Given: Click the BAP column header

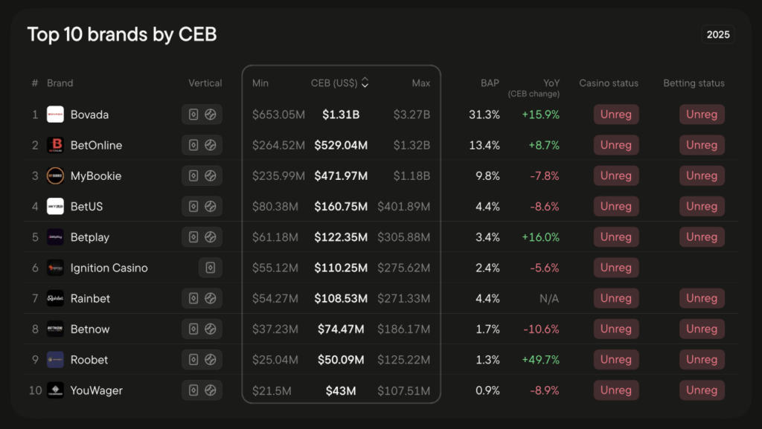Looking at the screenshot, I should click(490, 83).
